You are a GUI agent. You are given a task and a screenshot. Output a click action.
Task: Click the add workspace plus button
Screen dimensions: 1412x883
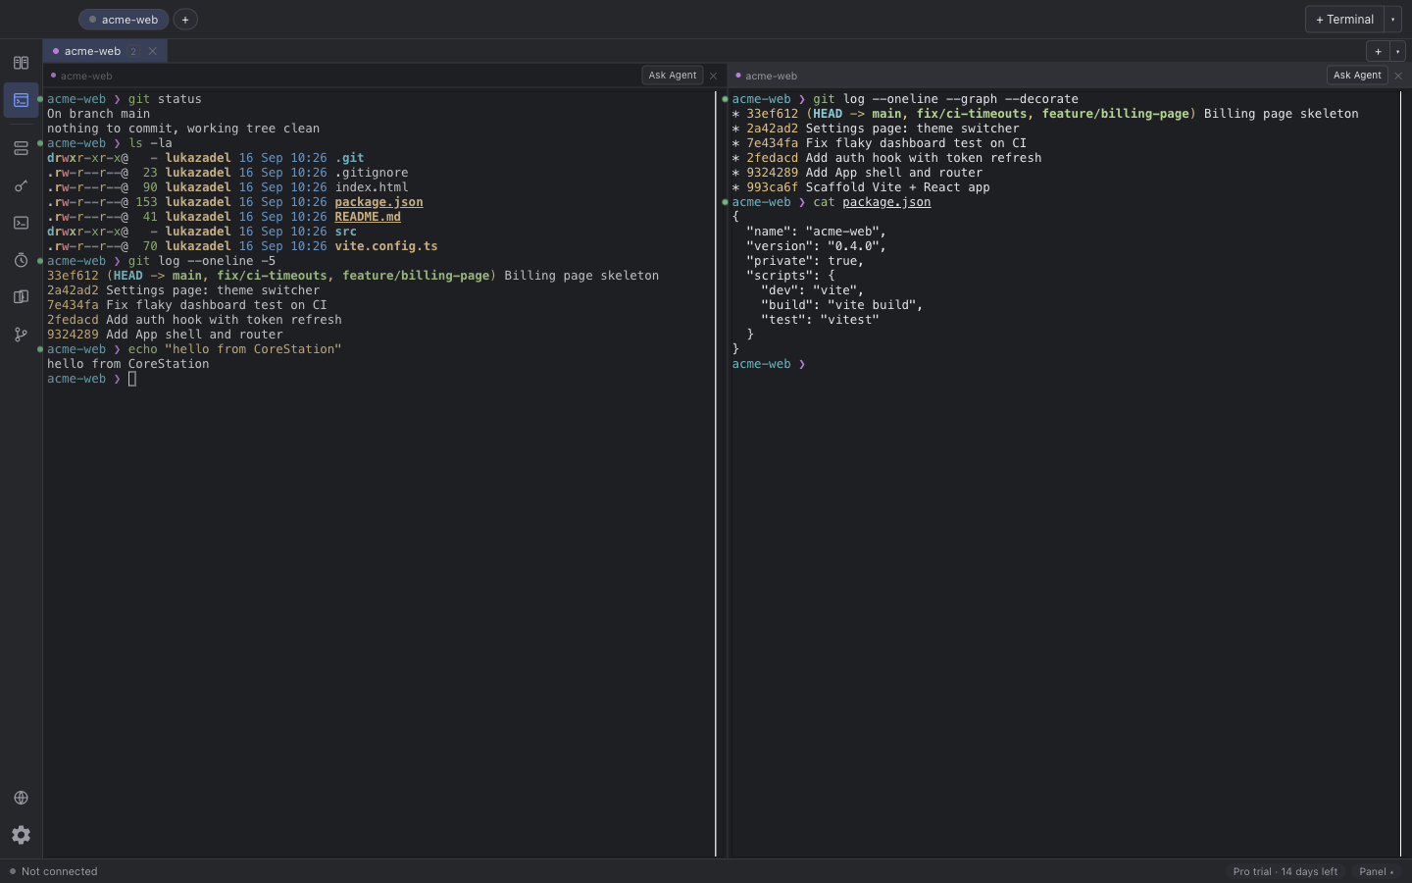pos(185,20)
